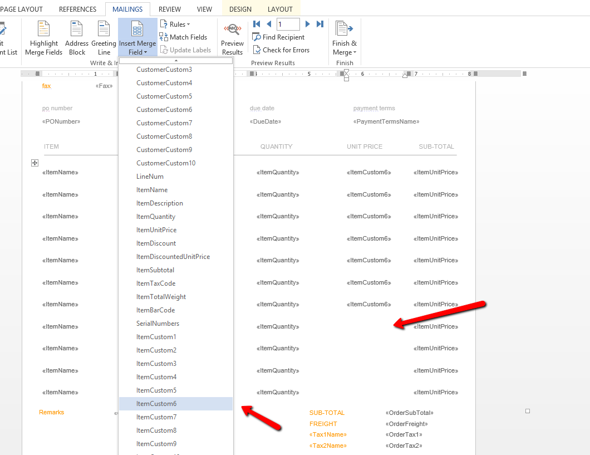Click Update Labels option
Image resolution: width=590 pixels, height=455 pixels.
tap(185, 50)
